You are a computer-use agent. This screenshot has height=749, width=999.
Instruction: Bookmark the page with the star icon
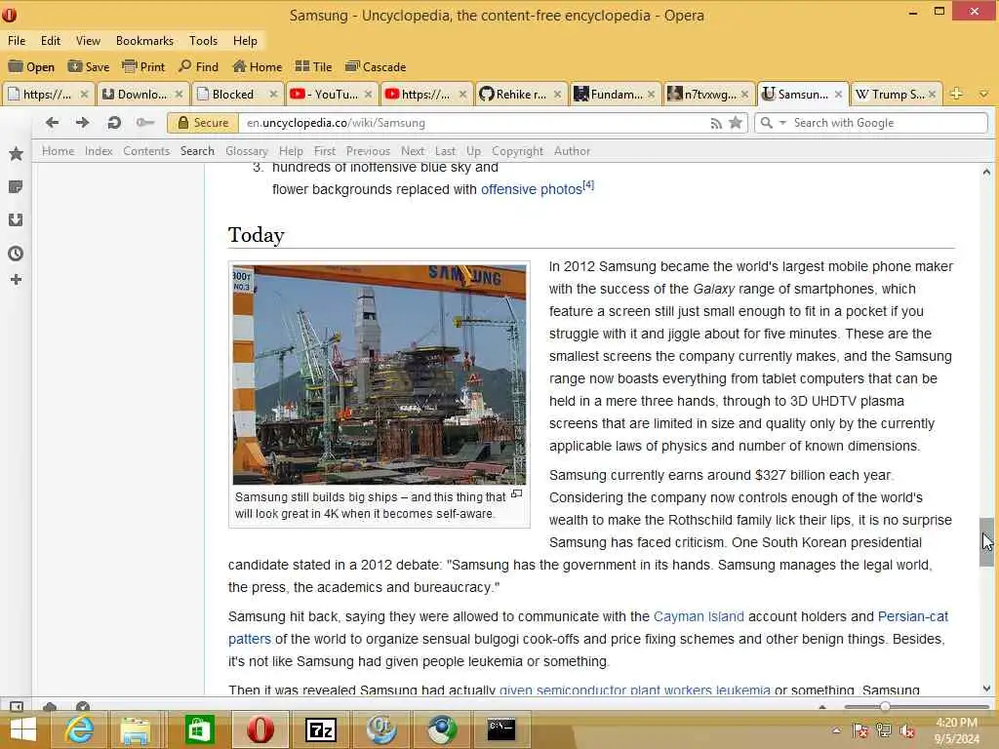[x=736, y=123]
